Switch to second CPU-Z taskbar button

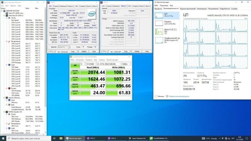point(116,138)
